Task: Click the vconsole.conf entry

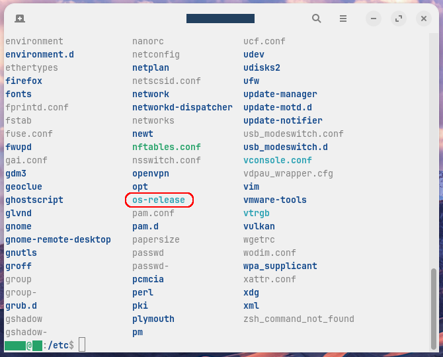Action: click(277, 160)
